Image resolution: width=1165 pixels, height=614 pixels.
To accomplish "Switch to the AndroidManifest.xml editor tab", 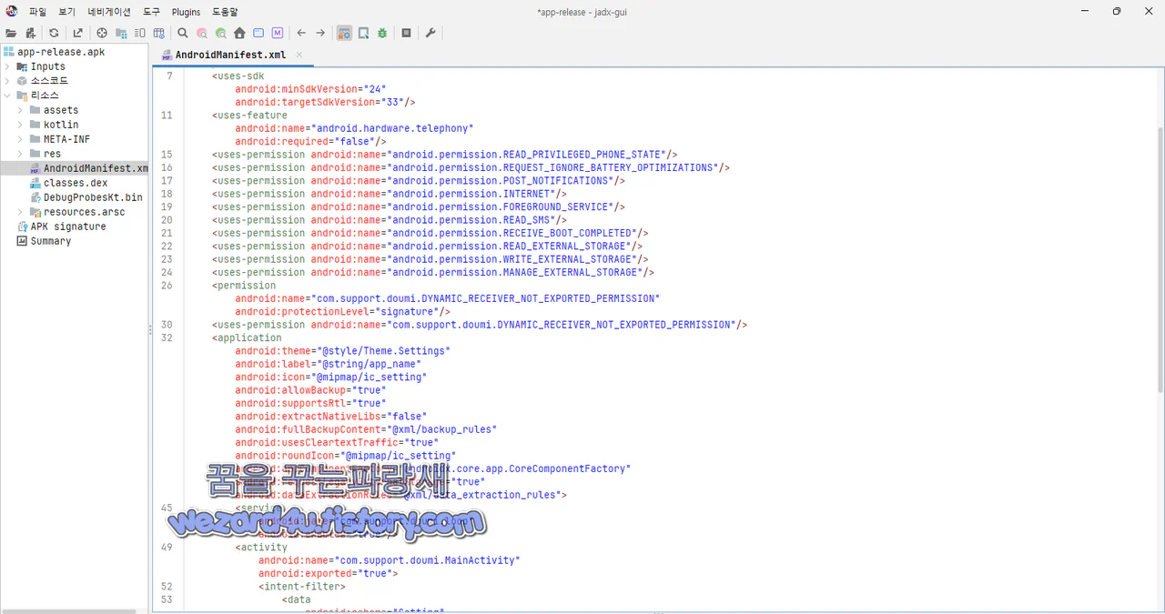I will click(230, 55).
